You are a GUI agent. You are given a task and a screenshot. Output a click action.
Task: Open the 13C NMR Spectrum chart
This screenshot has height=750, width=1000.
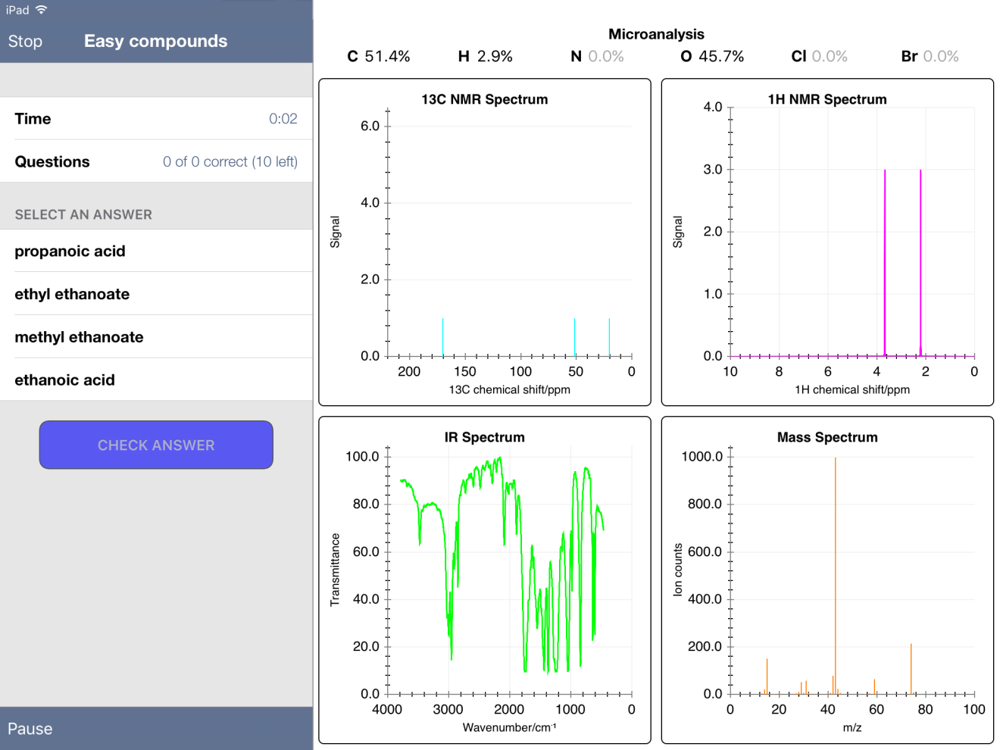click(x=485, y=242)
